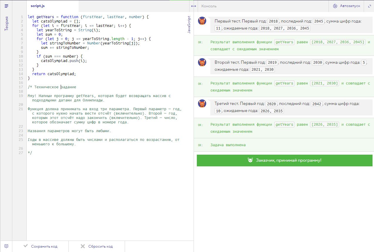Click the vertical JavaScript language label
374x252 pixels.
(189, 24)
